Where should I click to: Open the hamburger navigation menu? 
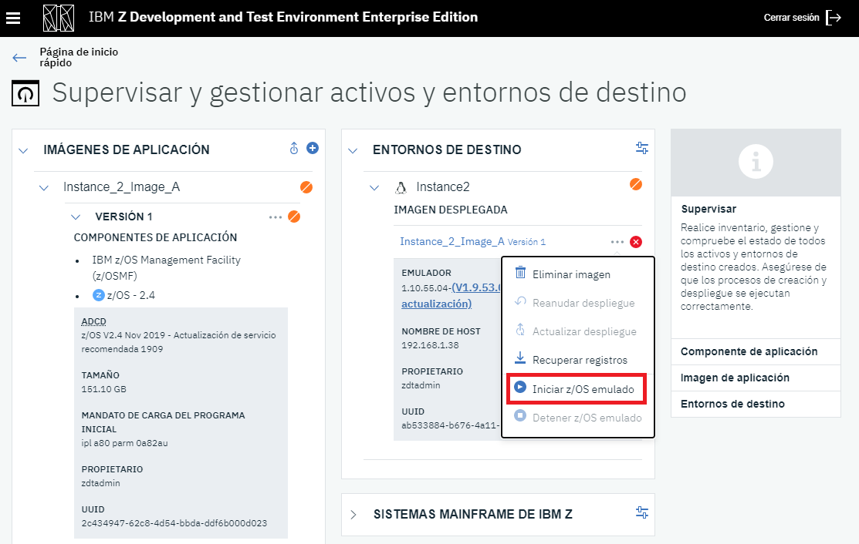(13, 18)
